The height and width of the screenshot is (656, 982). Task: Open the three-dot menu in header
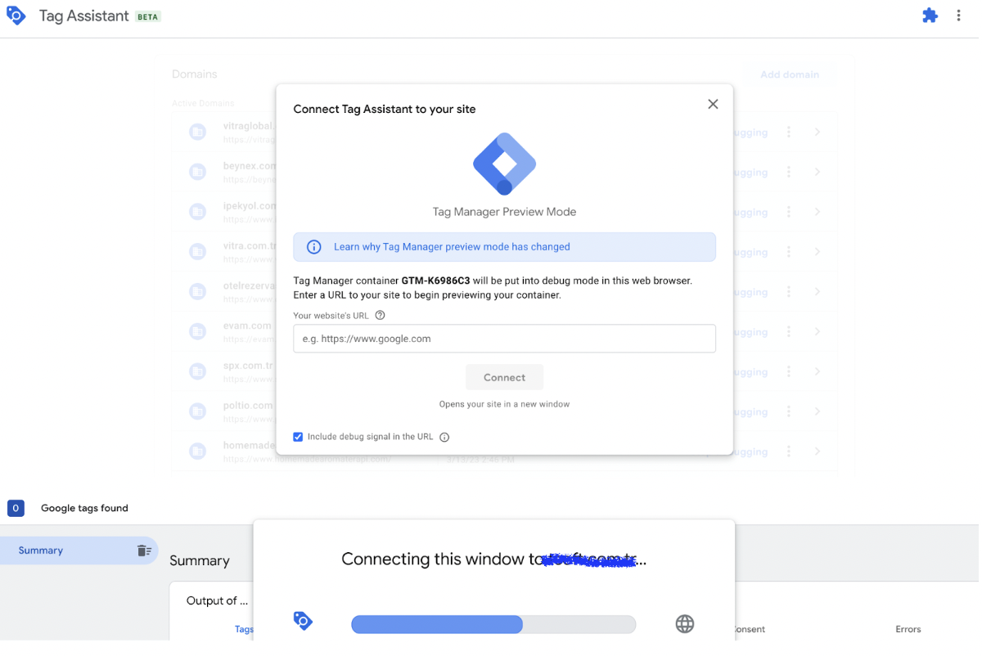click(x=958, y=16)
